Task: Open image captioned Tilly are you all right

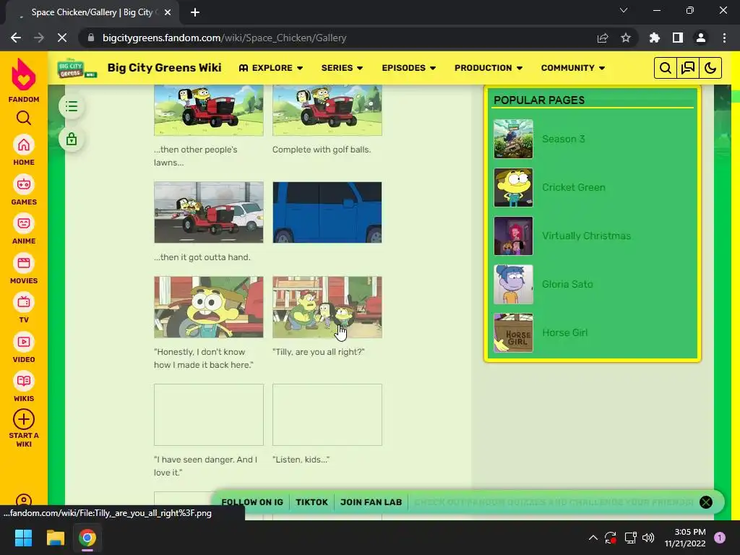Action: tap(327, 307)
